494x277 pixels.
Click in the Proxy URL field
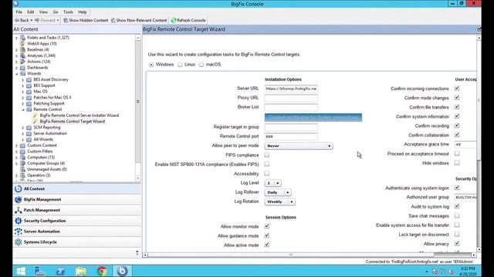tap(291, 98)
